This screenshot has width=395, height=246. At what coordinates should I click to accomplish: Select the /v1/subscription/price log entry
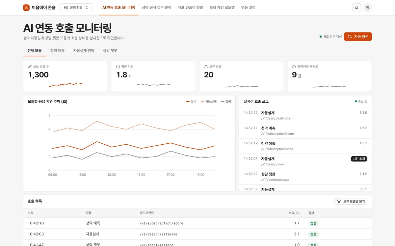[x=305, y=146]
